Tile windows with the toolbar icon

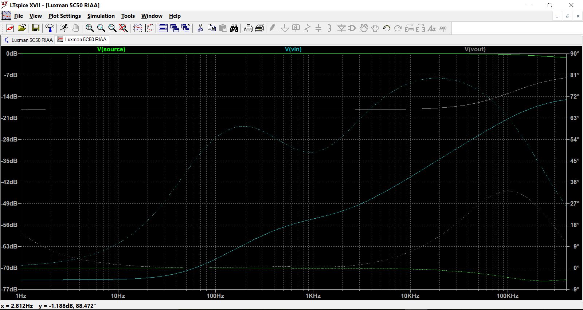coord(163,28)
